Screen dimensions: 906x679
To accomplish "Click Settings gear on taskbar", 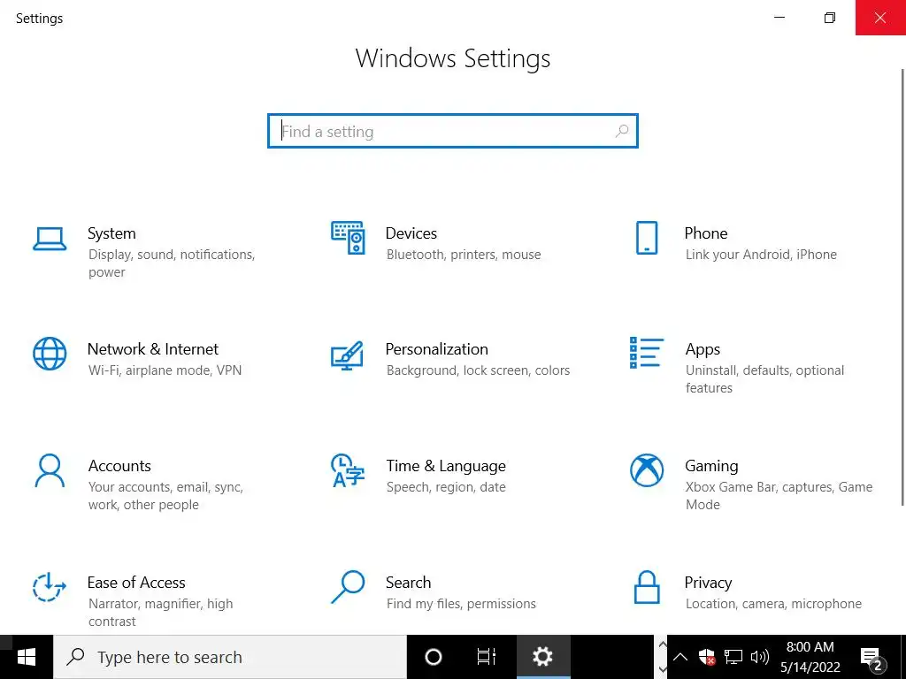I will 543,657.
